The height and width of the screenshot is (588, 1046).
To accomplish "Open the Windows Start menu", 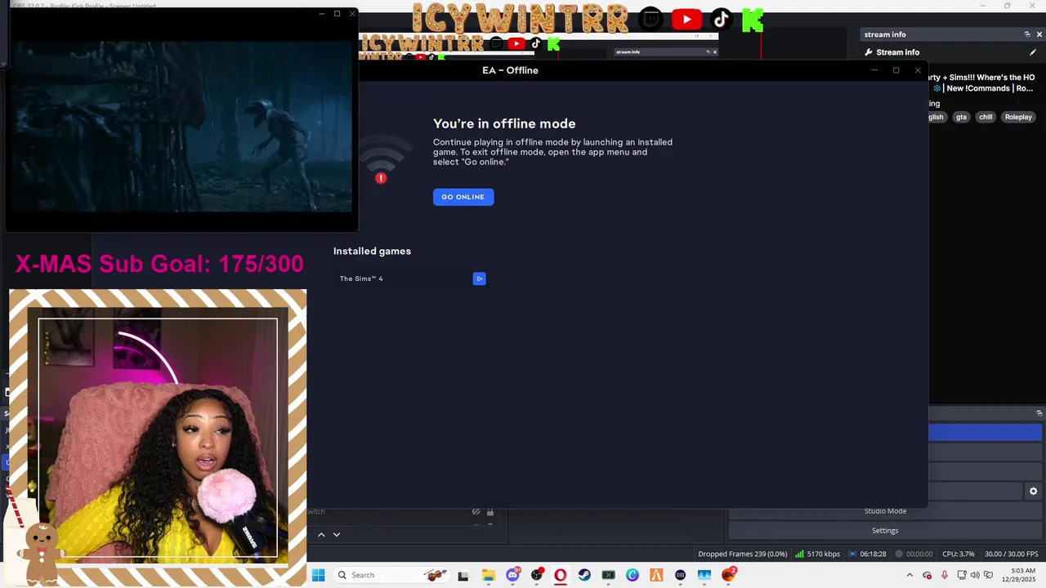I will 318,575.
